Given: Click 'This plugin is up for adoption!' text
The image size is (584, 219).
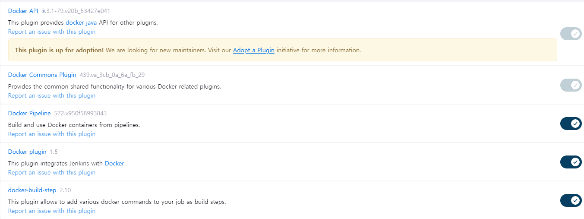Looking at the screenshot, I should point(59,50).
